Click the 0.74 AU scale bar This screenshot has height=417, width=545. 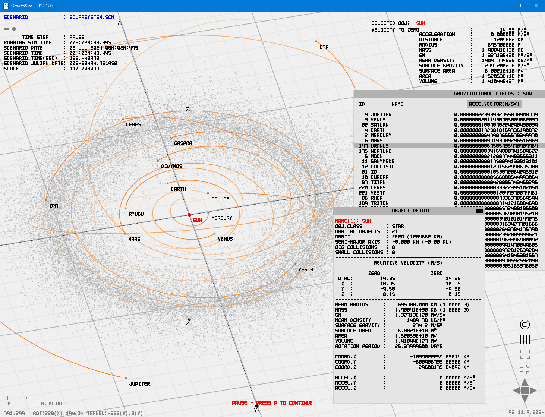(26, 398)
